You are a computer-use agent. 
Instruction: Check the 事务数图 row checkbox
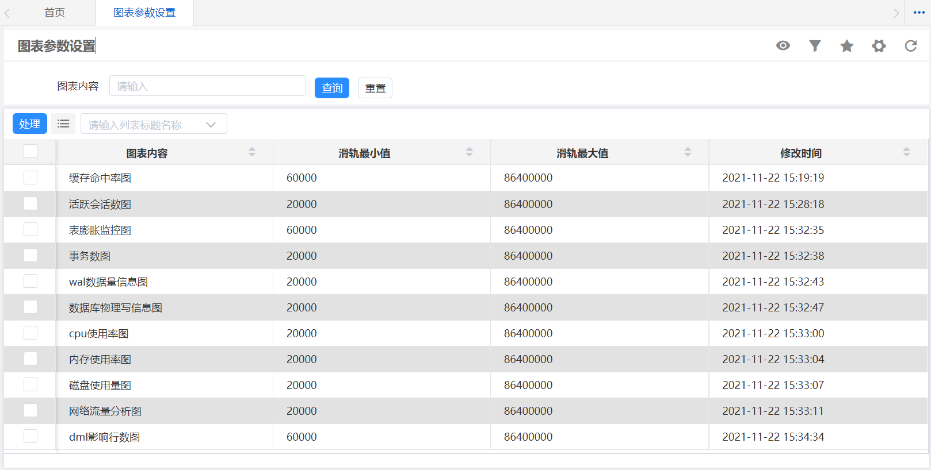pos(30,255)
